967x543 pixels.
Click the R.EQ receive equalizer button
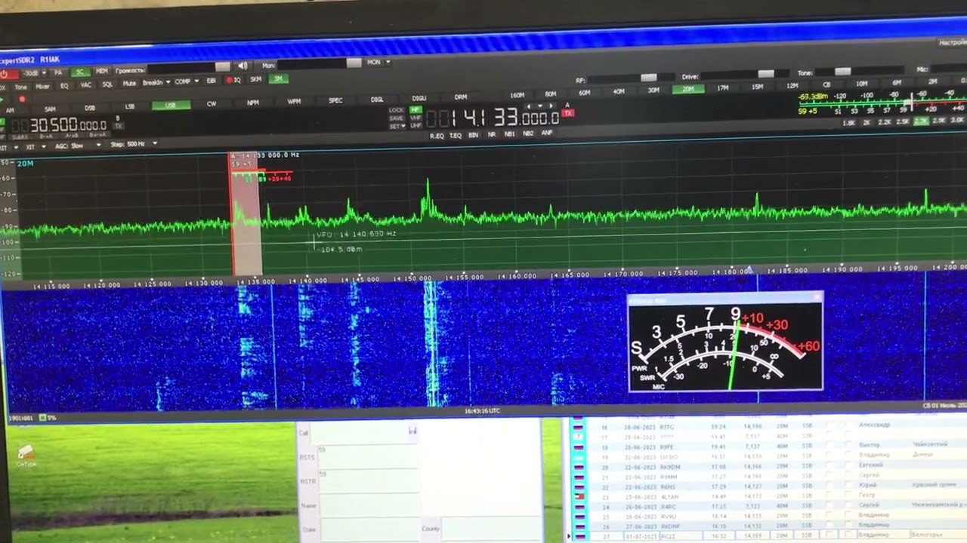[437, 136]
